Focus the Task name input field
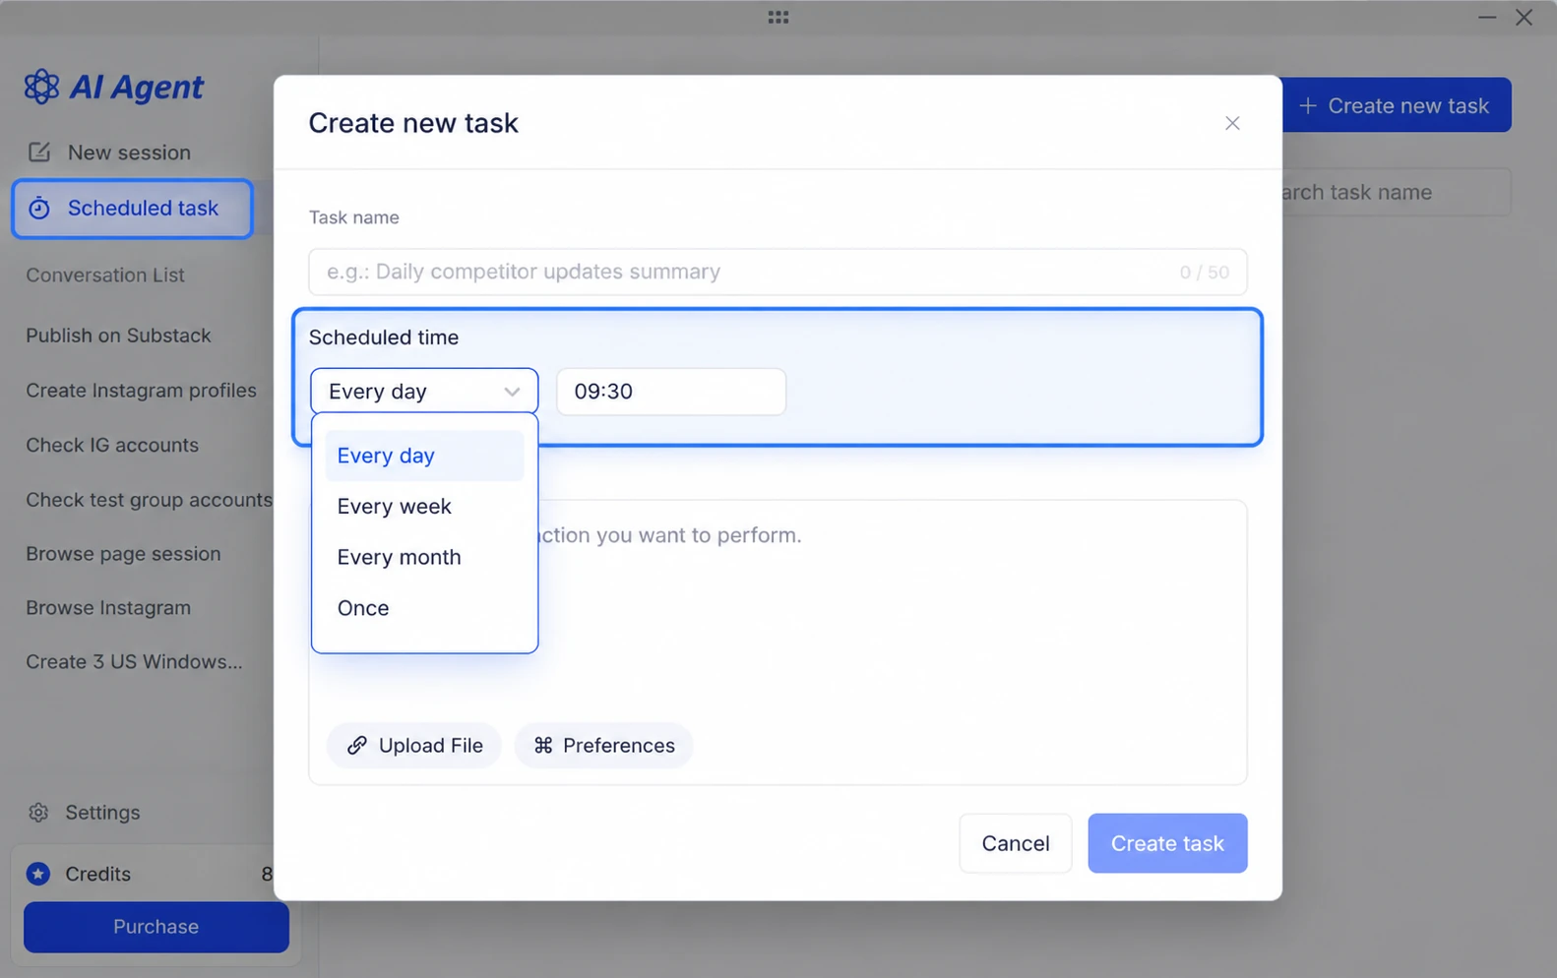 coord(778,272)
